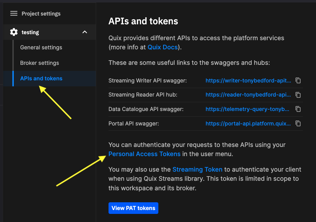Open the portal-api platform URL
The height and width of the screenshot is (222, 316).
[248, 124]
